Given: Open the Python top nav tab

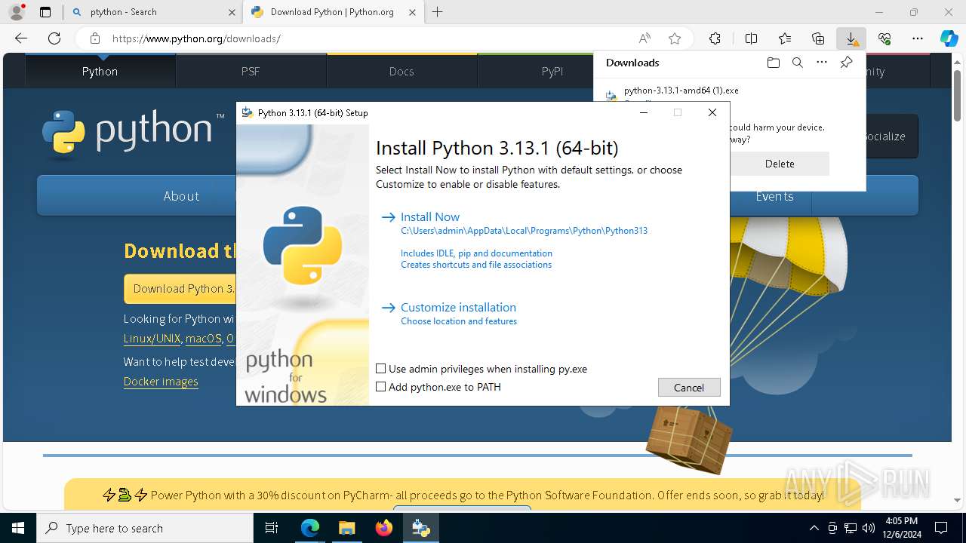Looking at the screenshot, I should tap(100, 71).
